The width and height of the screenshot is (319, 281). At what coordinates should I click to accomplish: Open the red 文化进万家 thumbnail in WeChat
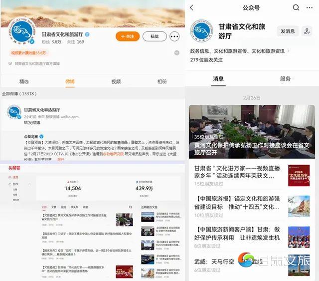click(299, 176)
